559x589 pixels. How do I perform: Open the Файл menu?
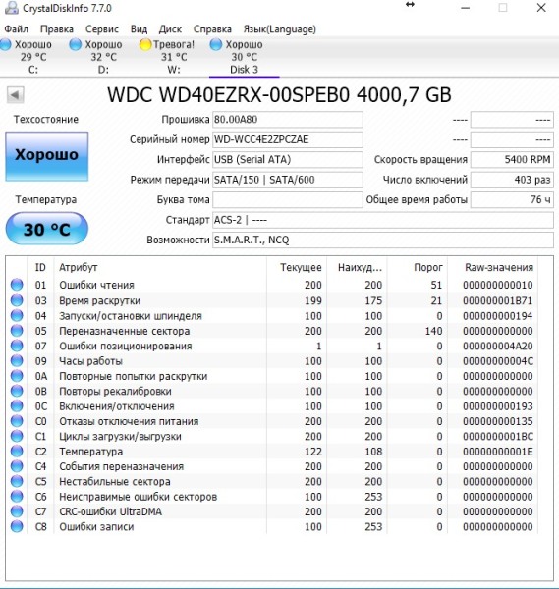pyautogui.click(x=16, y=28)
